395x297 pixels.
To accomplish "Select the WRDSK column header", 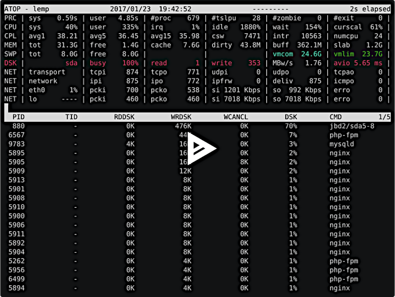I will pos(181,117).
